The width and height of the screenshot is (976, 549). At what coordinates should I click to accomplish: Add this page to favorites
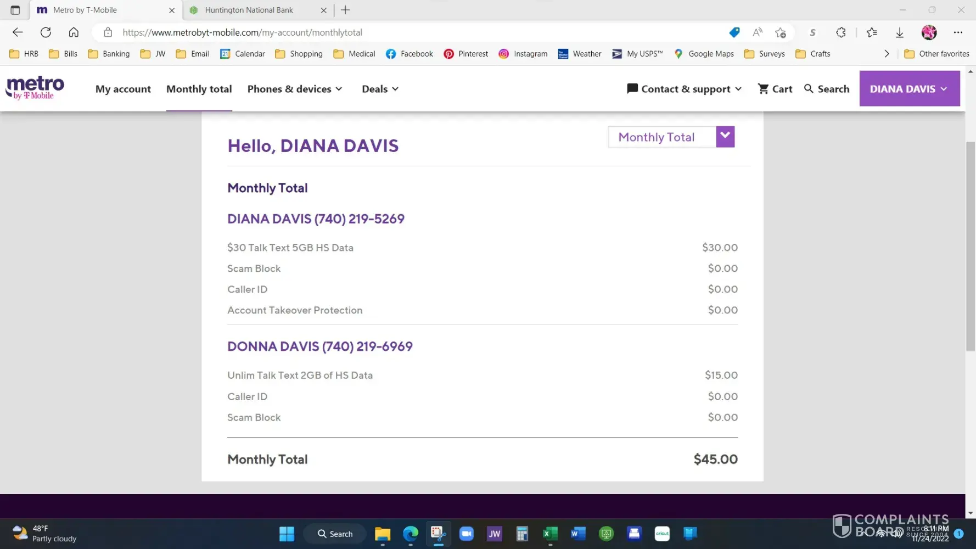(780, 32)
